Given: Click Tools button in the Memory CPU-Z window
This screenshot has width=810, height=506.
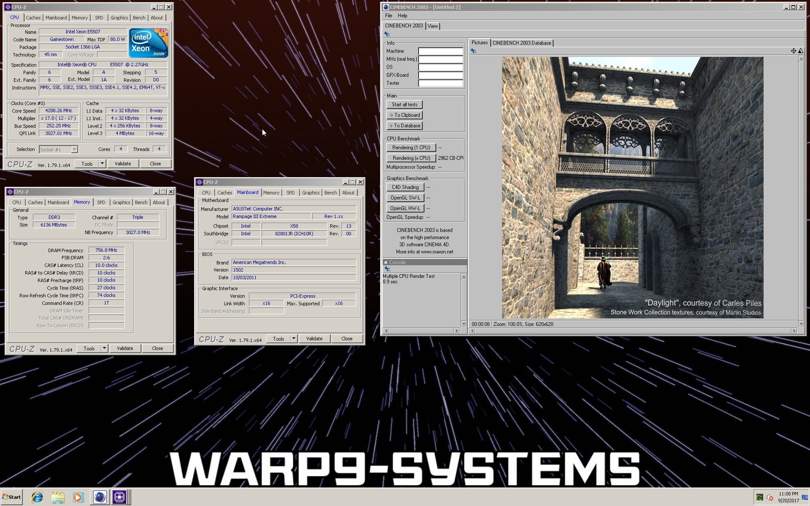Looking at the screenshot, I should pyautogui.click(x=89, y=348).
